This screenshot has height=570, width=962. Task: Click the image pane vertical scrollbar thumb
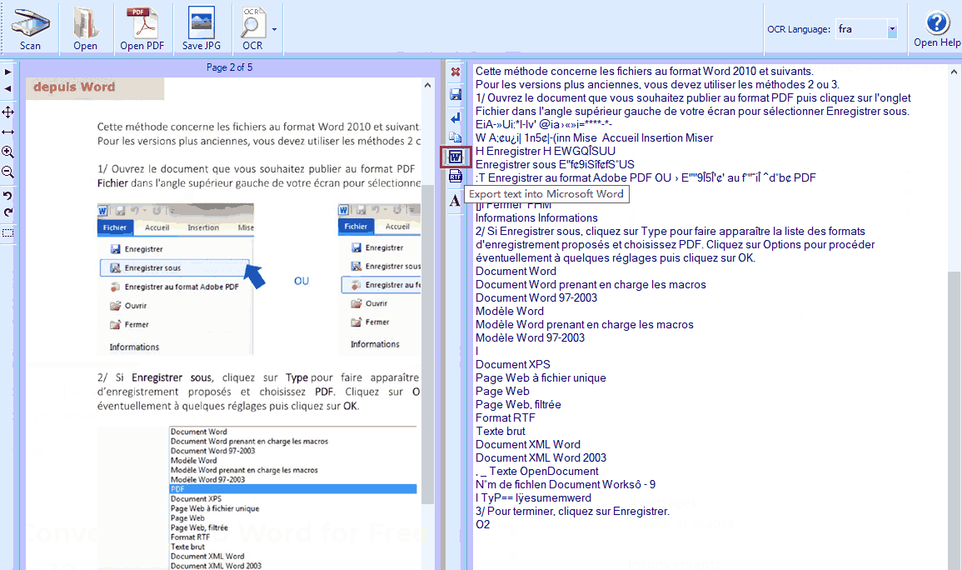(427, 343)
